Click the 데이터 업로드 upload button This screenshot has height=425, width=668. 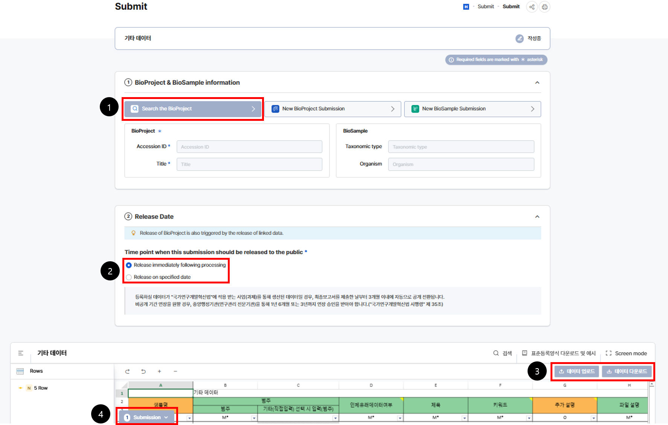pos(576,372)
